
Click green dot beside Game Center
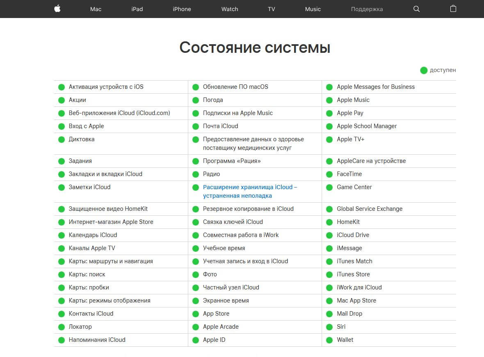[329, 188]
